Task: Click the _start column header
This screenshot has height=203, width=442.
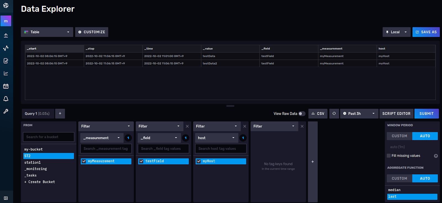Action: click(54, 49)
